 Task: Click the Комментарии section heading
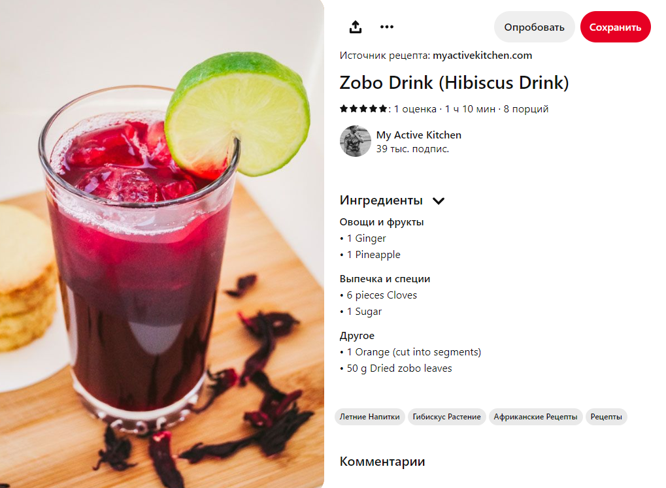[382, 461]
